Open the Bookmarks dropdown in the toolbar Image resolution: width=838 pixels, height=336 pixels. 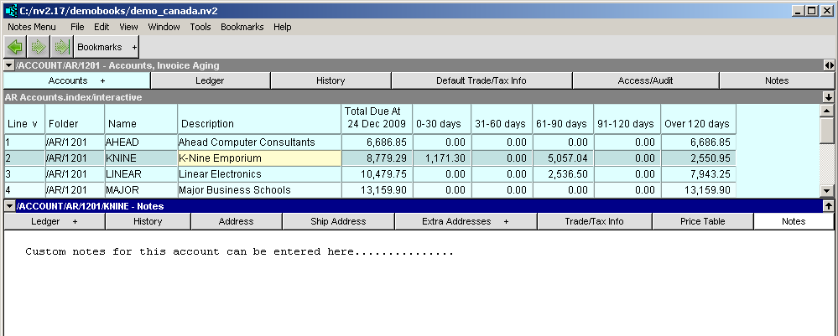107,47
